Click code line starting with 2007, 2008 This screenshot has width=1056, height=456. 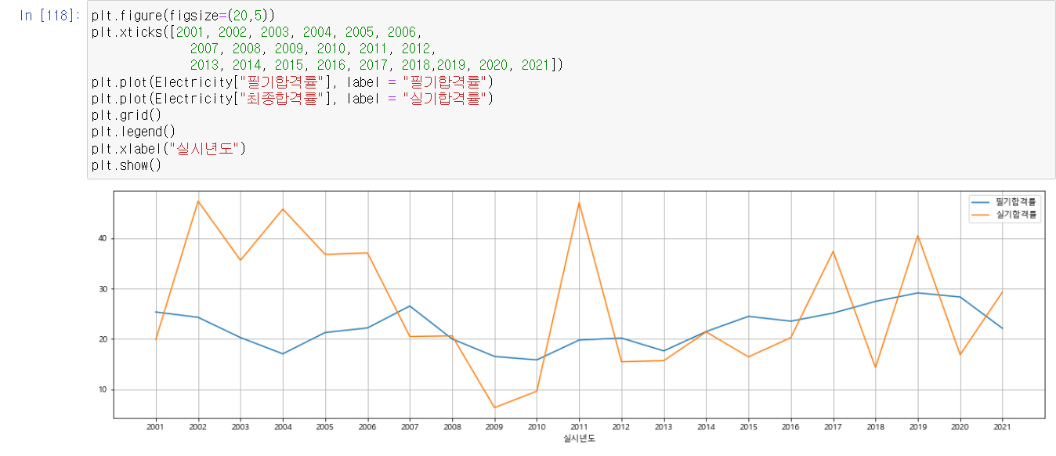(312, 49)
